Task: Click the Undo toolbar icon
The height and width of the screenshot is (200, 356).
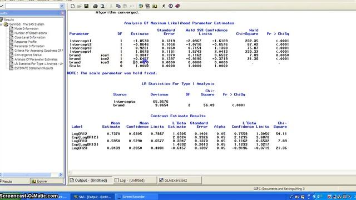Action: tap(132, 6)
